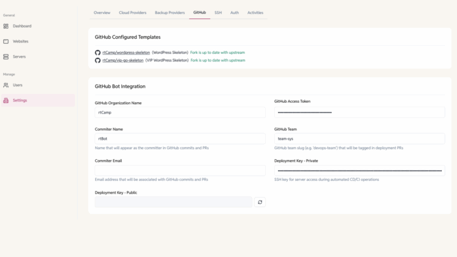Click the Users people icon in sidebar
Screen dimensions: 457x257
pos(6,85)
